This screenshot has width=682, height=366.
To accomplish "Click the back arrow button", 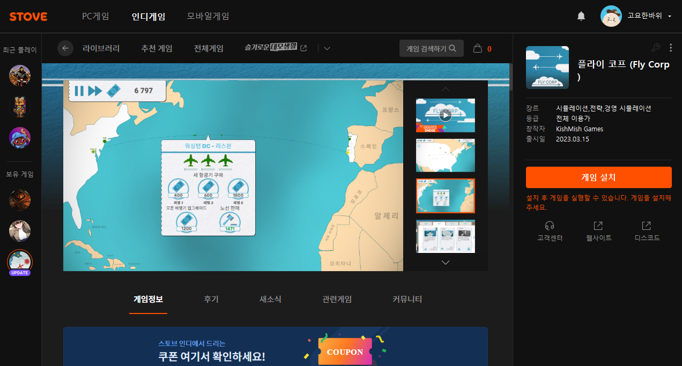I will pos(65,48).
